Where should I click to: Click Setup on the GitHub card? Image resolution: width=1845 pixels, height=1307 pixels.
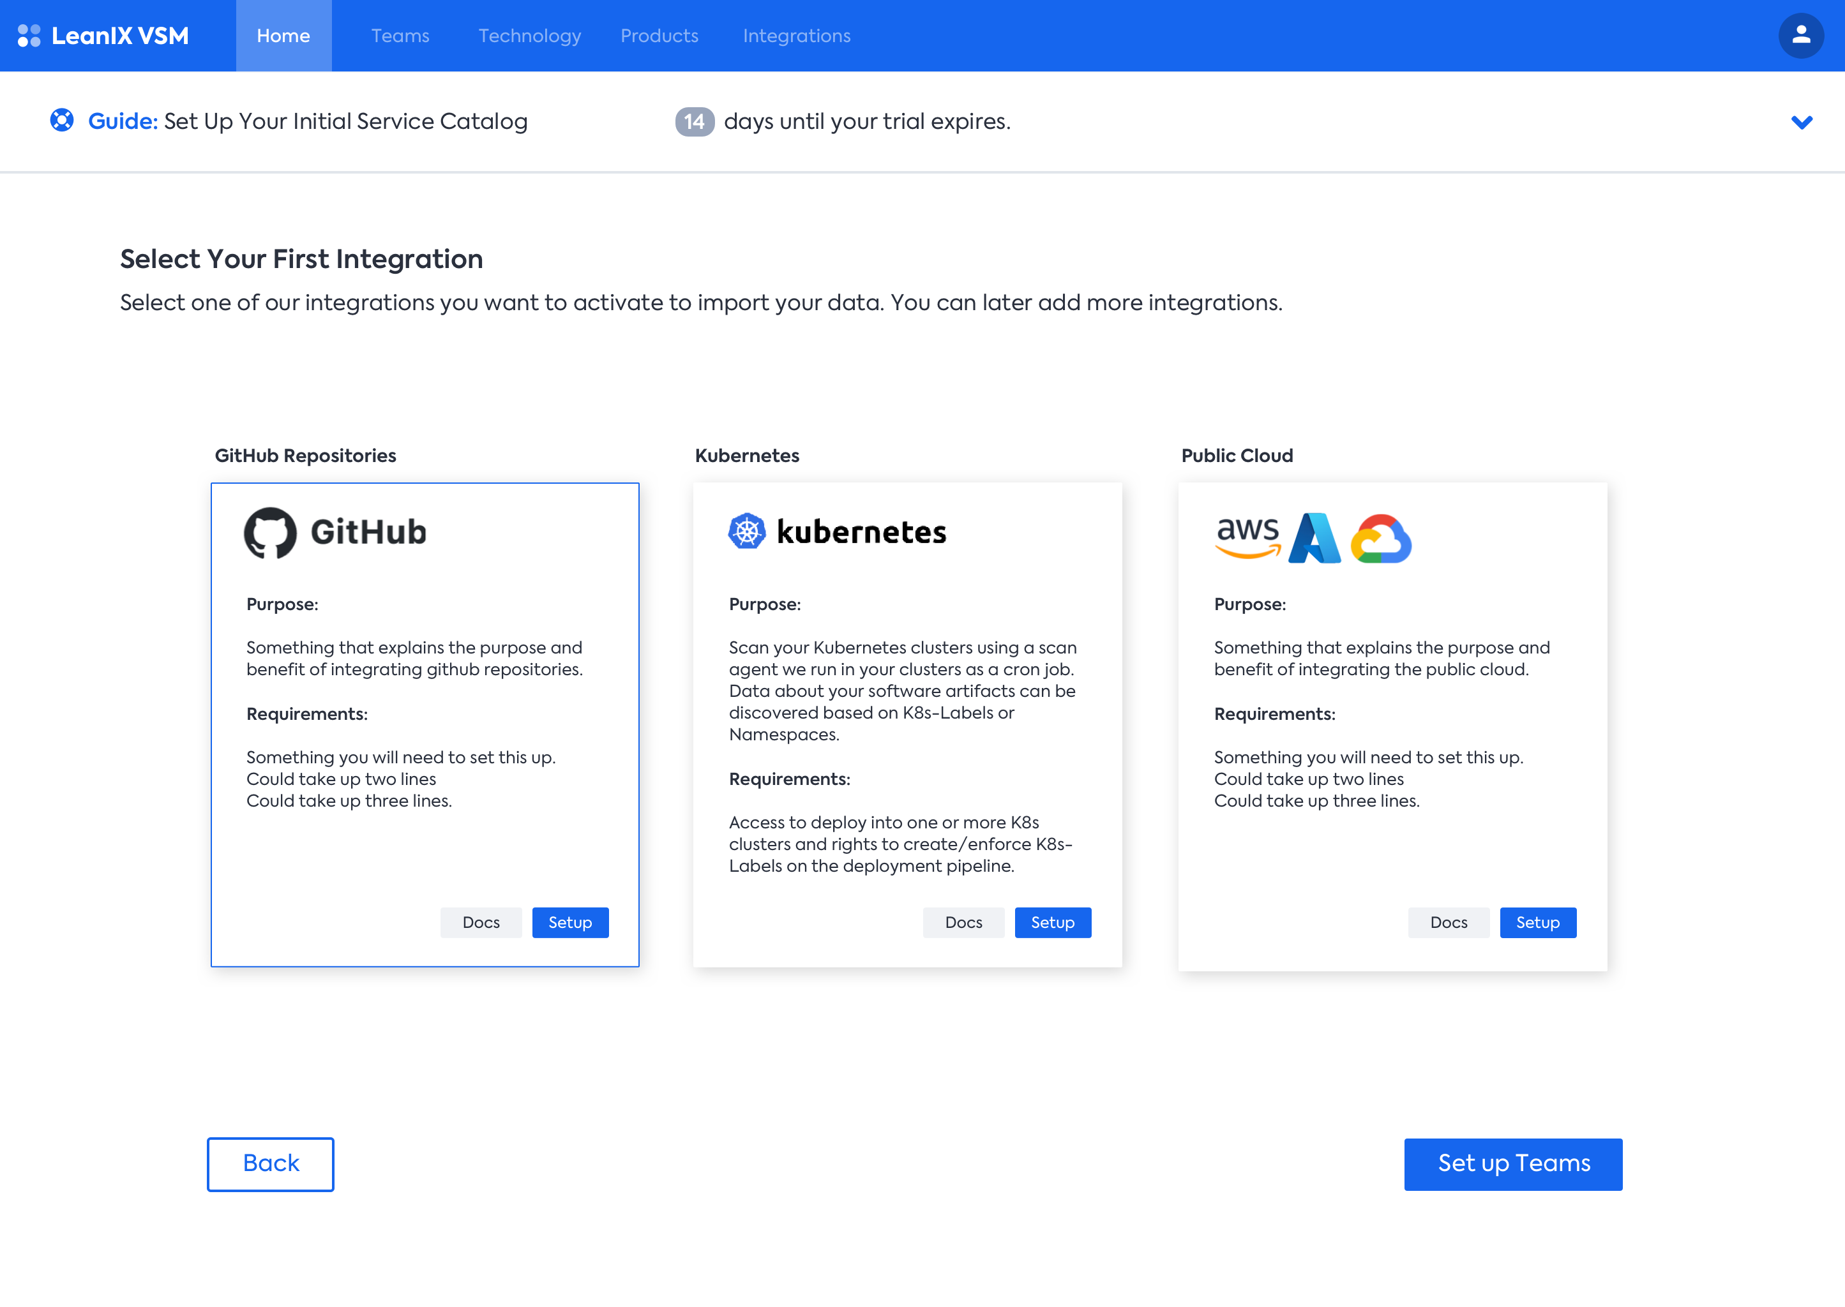[x=570, y=922]
